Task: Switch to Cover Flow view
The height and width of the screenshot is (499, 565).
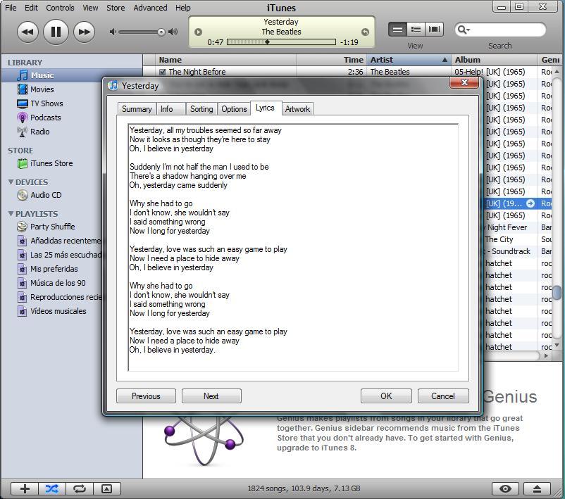Action: point(433,29)
